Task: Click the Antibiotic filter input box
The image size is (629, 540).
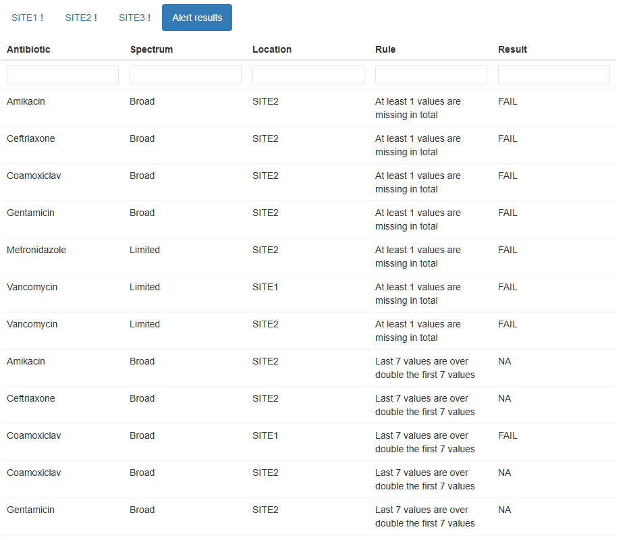Action: (63, 75)
